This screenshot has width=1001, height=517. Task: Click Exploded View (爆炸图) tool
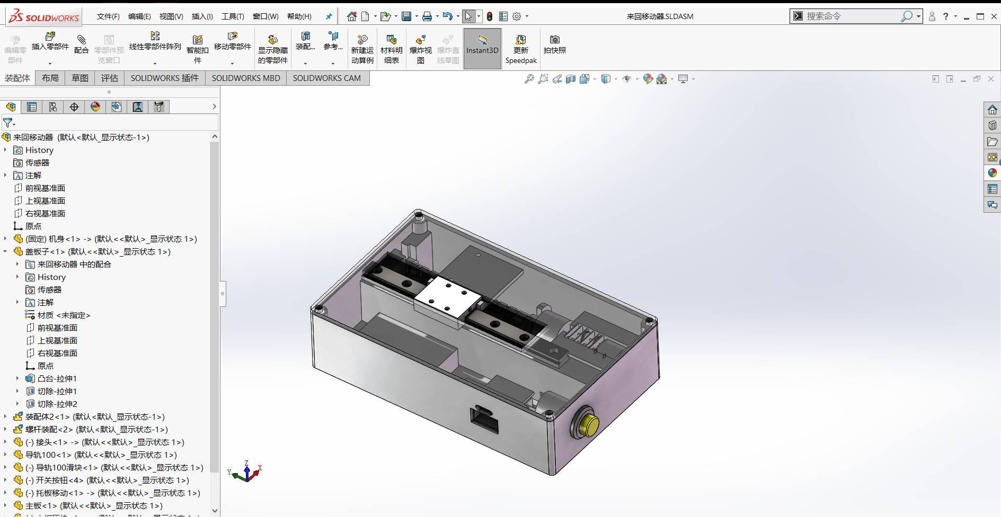point(421,49)
